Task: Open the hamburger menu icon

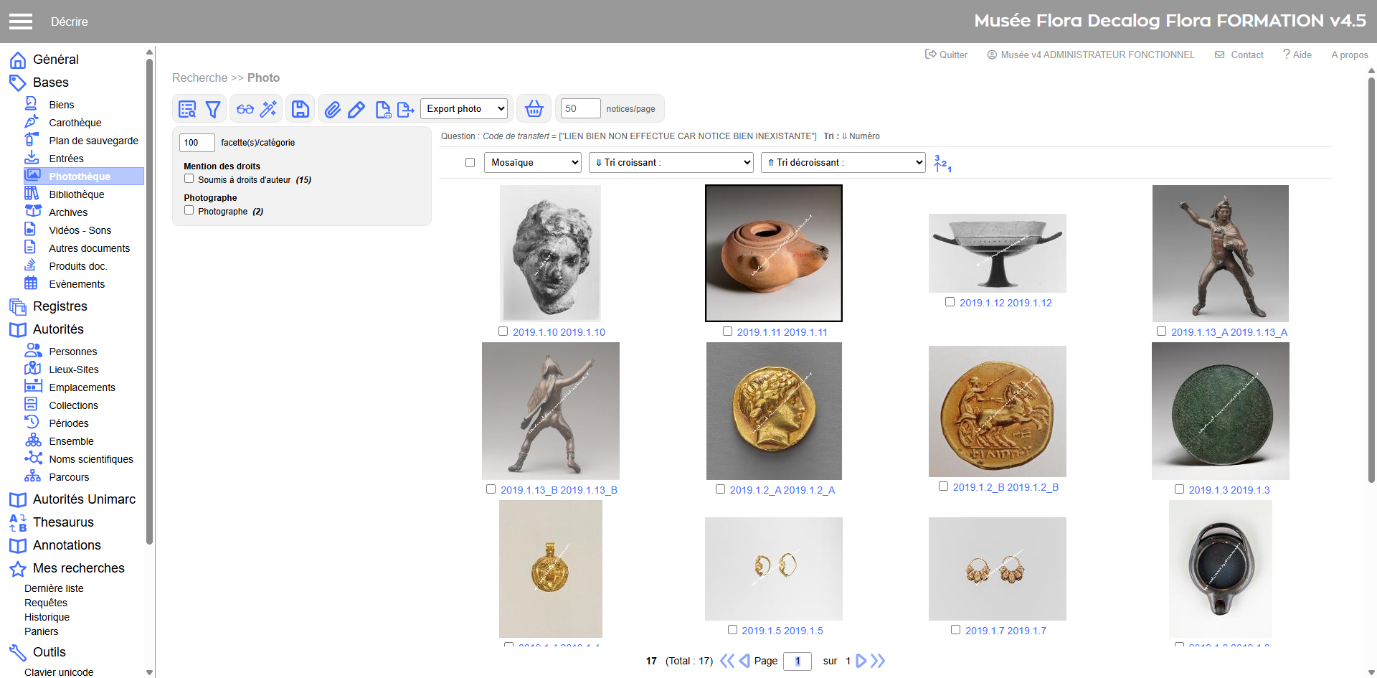Action: tap(21, 22)
